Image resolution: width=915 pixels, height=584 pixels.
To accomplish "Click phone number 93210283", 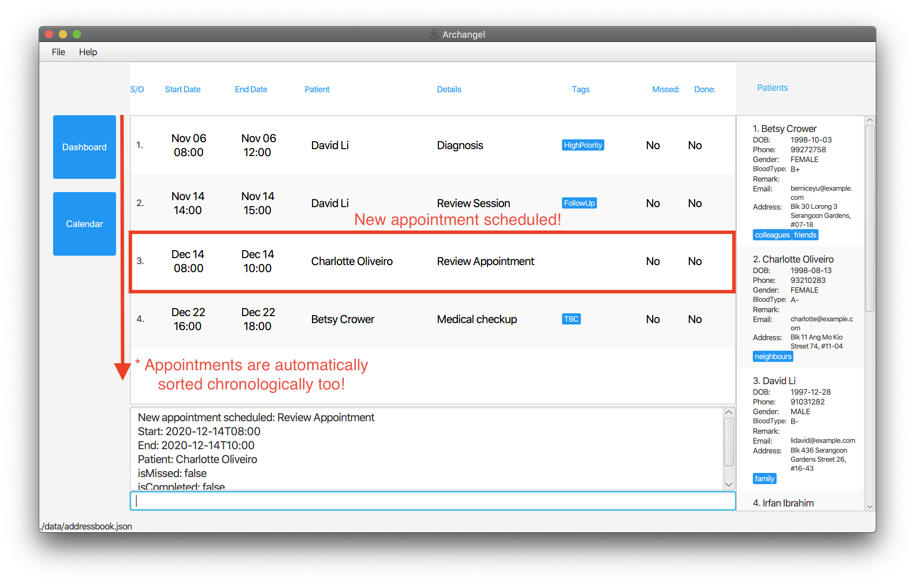I will point(808,280).
